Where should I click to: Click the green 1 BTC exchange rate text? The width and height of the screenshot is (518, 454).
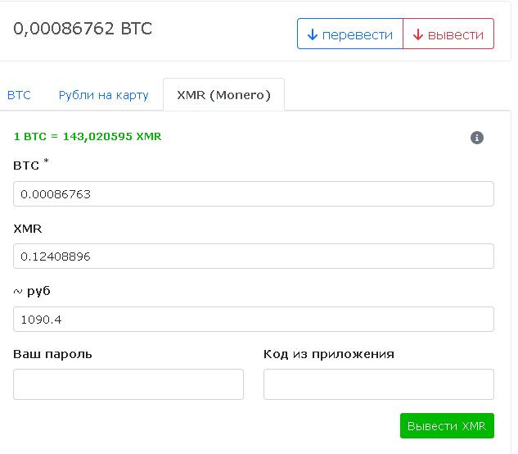tap(88, 136)
